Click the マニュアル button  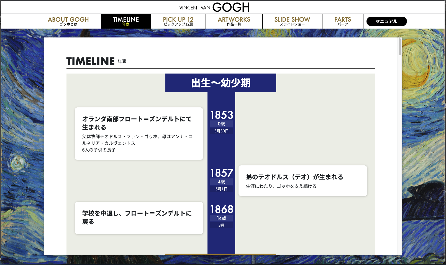coord(387,21)
